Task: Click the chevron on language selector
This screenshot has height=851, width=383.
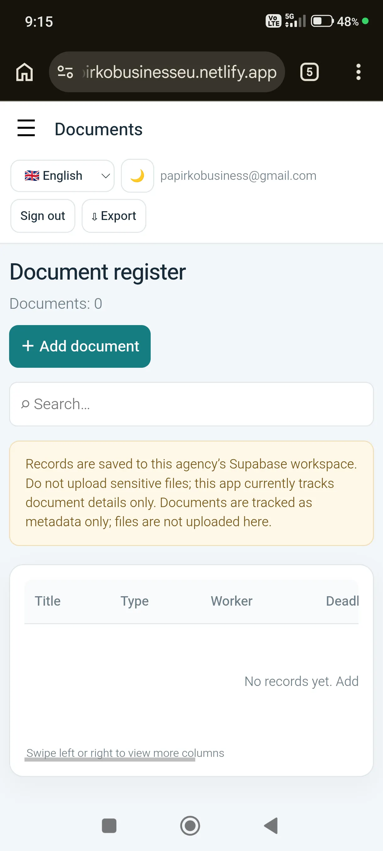Action: pyautogui.click(x=105, y=176)
